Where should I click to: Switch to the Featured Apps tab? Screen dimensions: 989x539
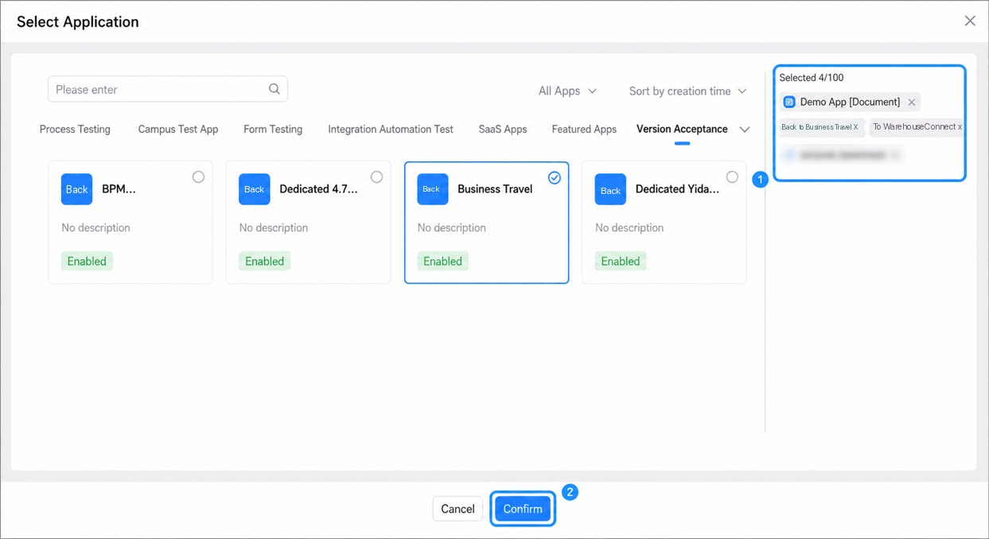pos(584,129)
